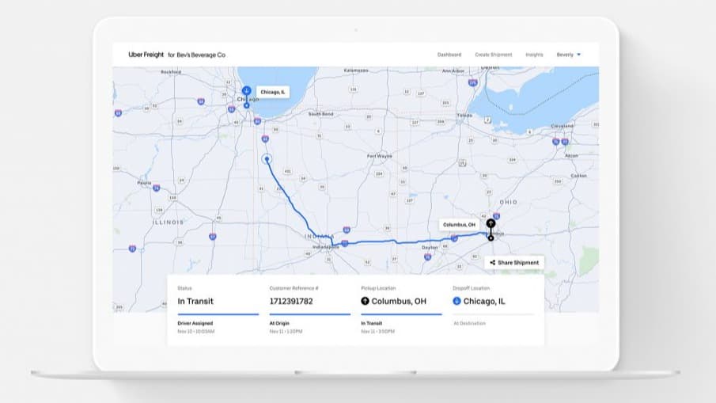Viewport: 716px width, 403px height.
Task: Click the customer reference number 1712391782
Action: pyautogui.click(x=293, y=301)
